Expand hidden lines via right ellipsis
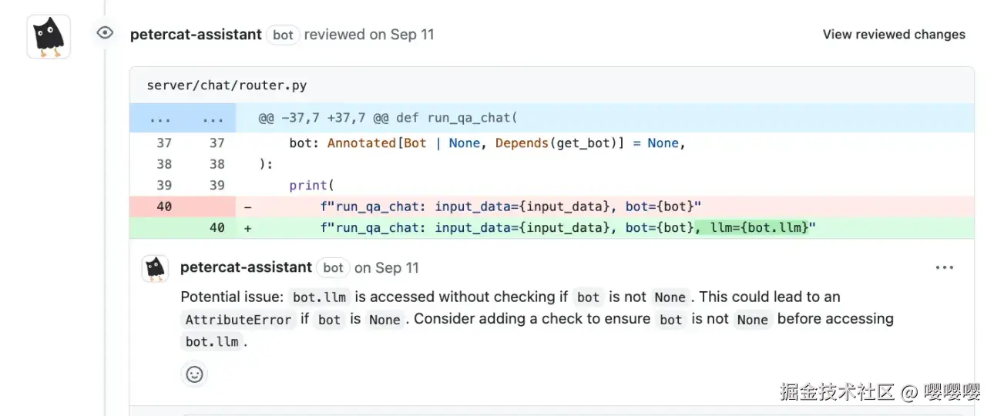Image resolution: width=994 pixels, height=416 pixels. tap(213, 119)
